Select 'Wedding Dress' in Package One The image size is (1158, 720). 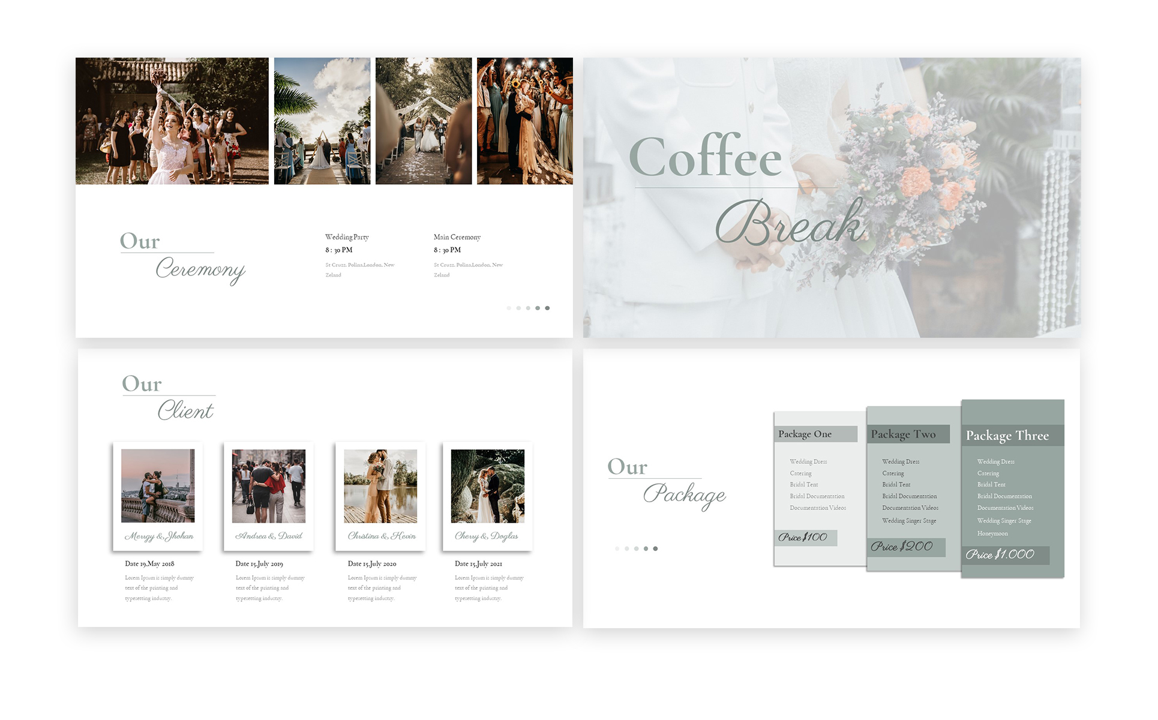coord(808,461)
